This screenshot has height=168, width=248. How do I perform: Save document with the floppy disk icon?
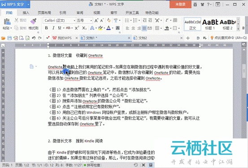[x=9, y=38]
